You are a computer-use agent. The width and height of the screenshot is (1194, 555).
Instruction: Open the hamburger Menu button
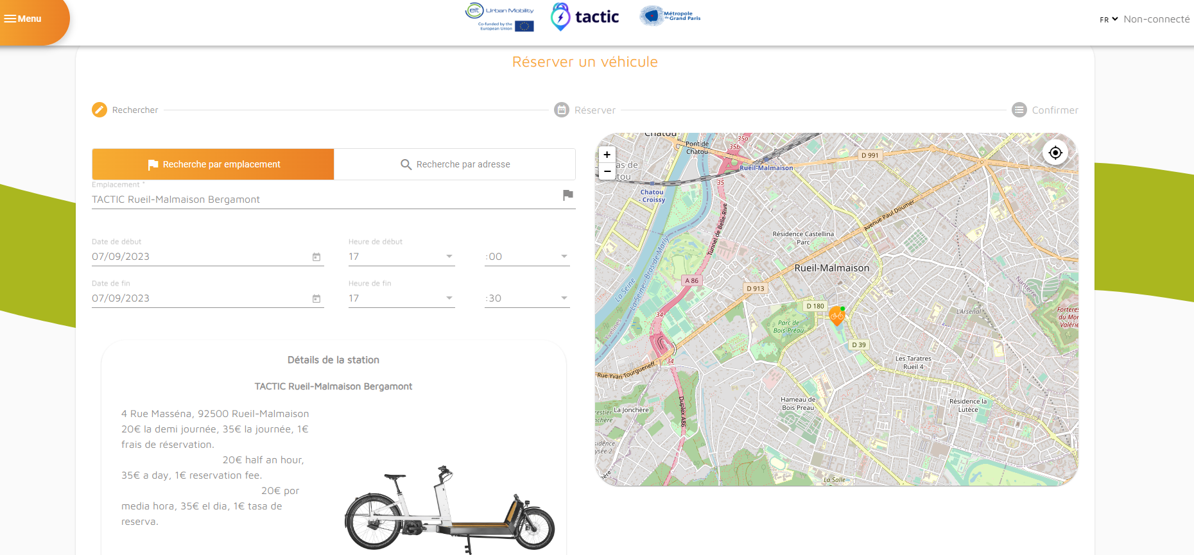pos(23,19)
